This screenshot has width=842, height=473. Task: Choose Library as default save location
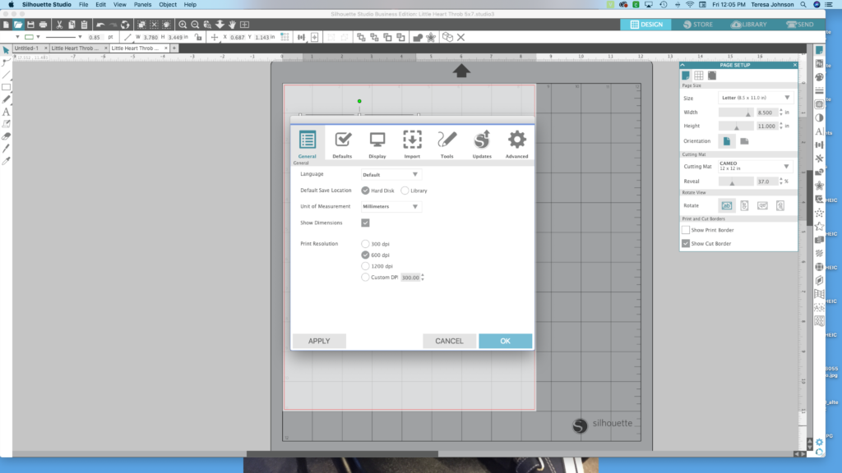pyautogui.click(x=405, y=191)
